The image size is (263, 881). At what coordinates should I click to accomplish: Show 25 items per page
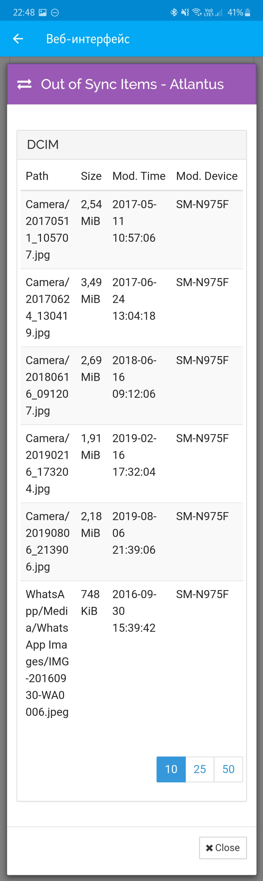tap(200, 769)
